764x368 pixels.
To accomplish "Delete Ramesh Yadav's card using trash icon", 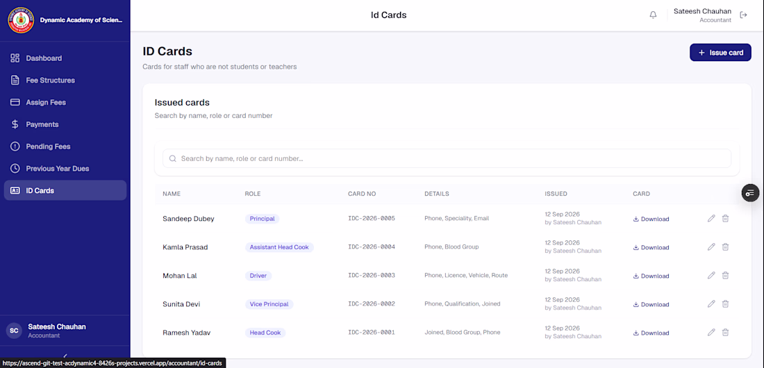I will (725, 333).
